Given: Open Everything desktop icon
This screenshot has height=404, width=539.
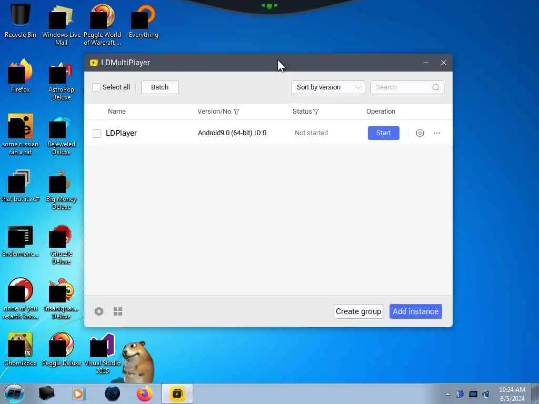Looking at the screenshot, I should pyautogui.click(x=143, y=21).
